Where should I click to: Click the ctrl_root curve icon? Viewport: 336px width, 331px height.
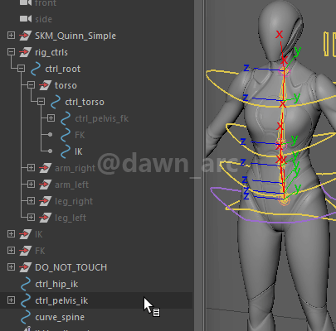36,69
